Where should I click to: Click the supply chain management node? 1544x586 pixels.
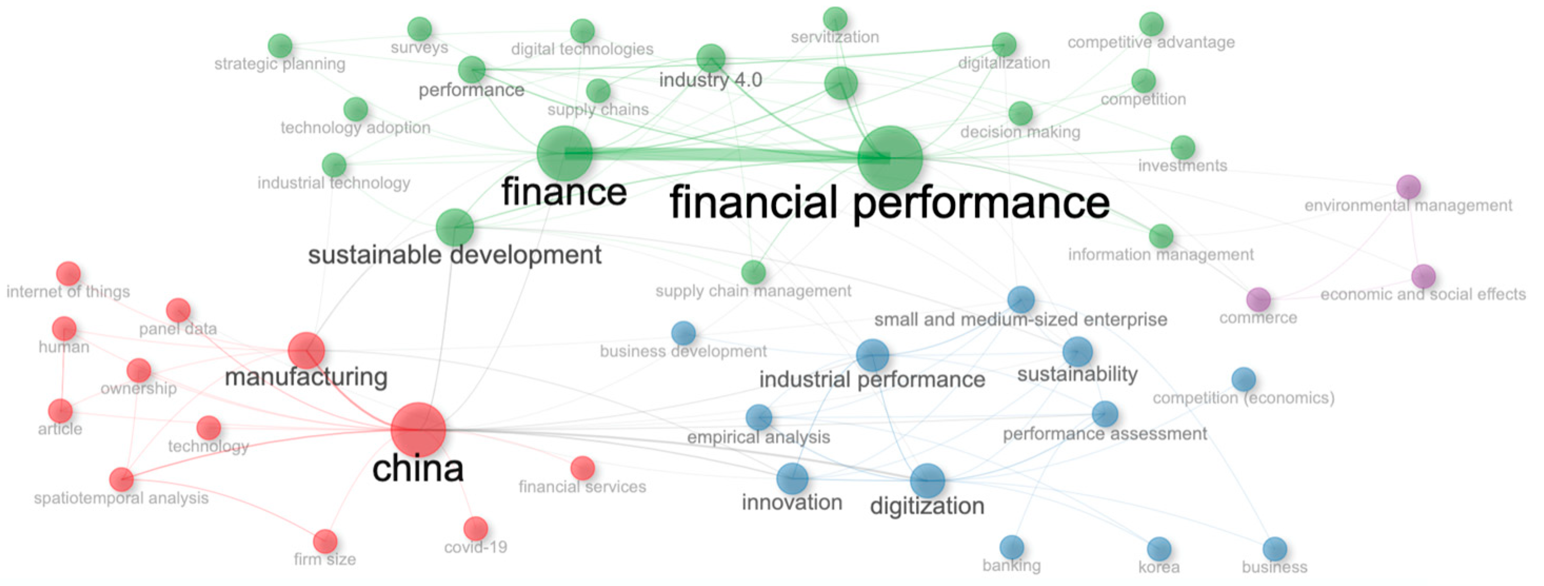tap(753, 273)
